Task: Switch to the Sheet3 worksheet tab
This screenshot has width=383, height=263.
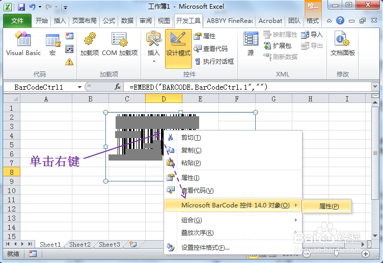Action: click(x=110, y=245)
